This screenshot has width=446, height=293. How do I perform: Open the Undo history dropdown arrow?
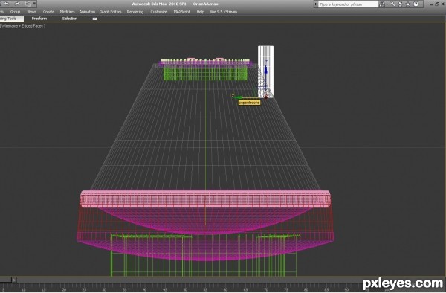point(11,4)
